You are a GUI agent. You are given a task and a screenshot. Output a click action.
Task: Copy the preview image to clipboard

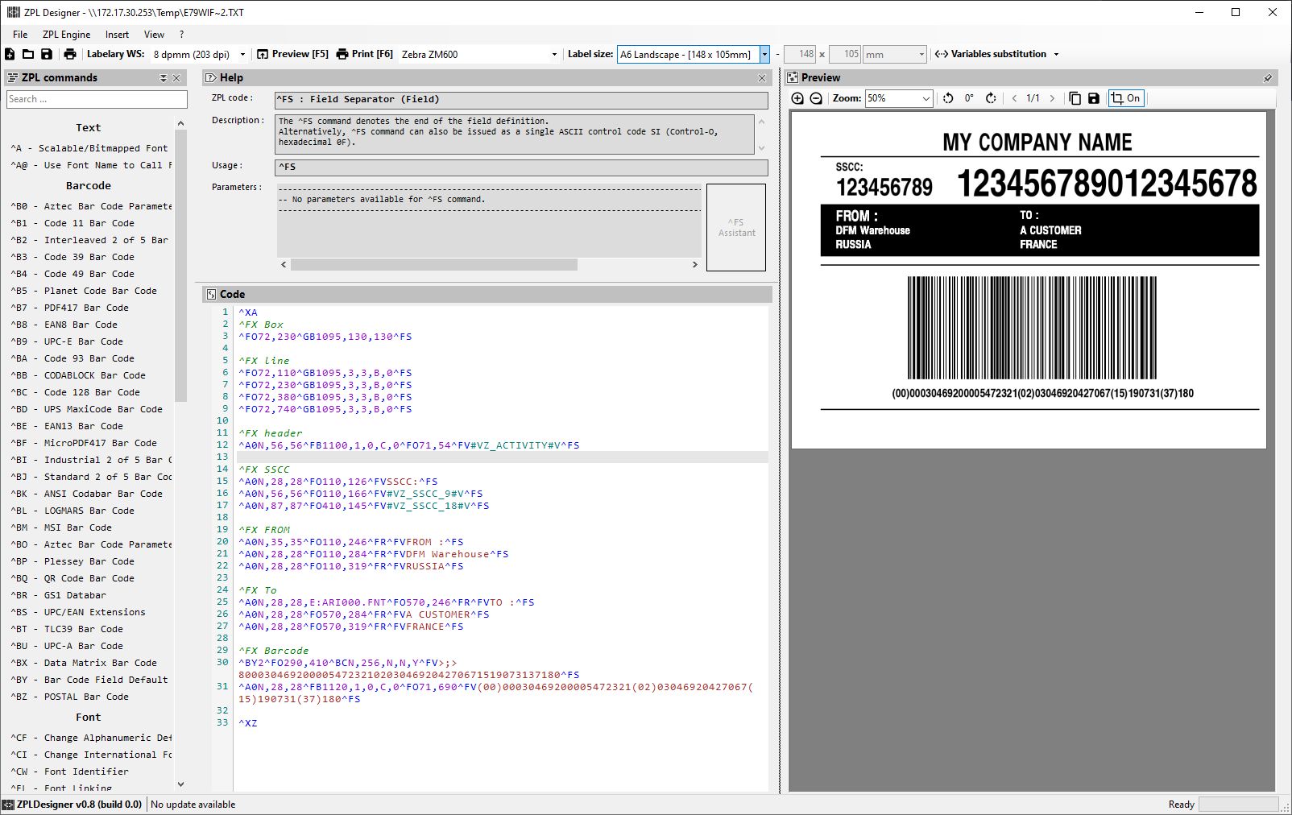click(x=1075, y=97)
